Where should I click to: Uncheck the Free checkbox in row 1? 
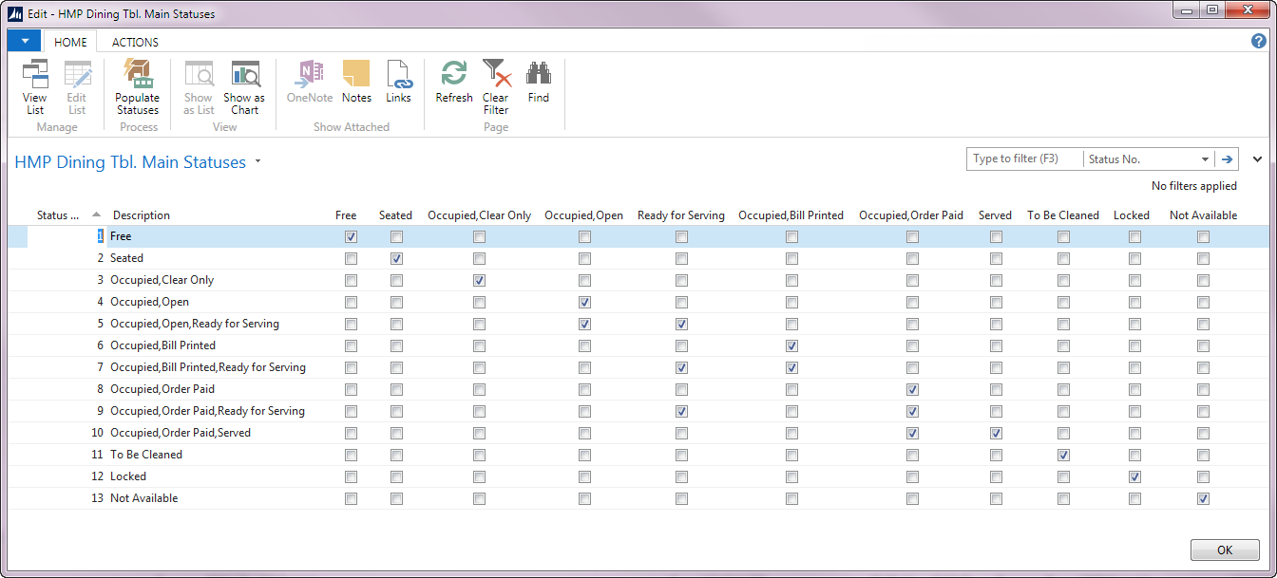pos(352,236)
